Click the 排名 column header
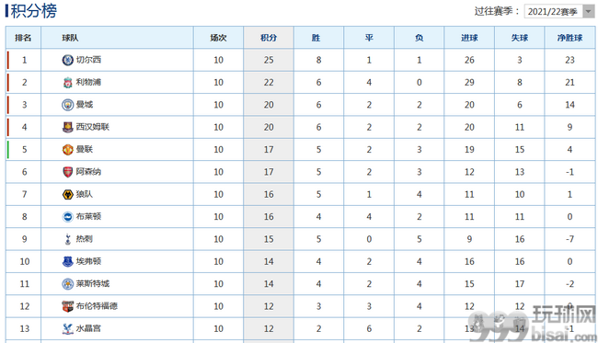598x343 pixels. [x=23, y=38]
